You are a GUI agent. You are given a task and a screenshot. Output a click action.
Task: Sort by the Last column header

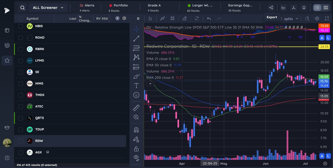click(73, 19)
